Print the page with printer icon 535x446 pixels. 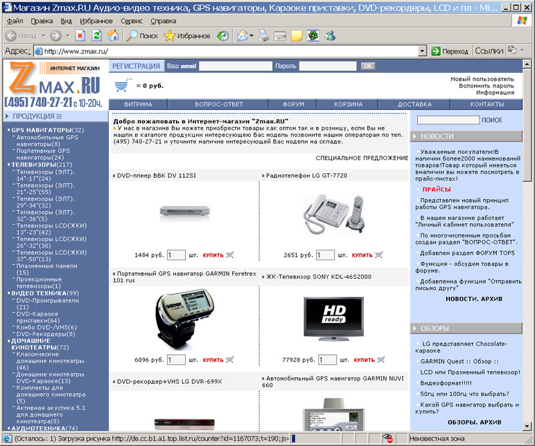[x=263, y=35]
